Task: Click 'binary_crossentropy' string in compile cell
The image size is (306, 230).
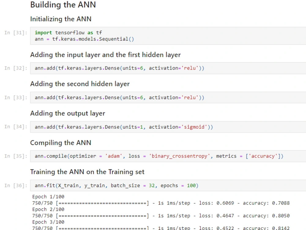Action: 179,156
